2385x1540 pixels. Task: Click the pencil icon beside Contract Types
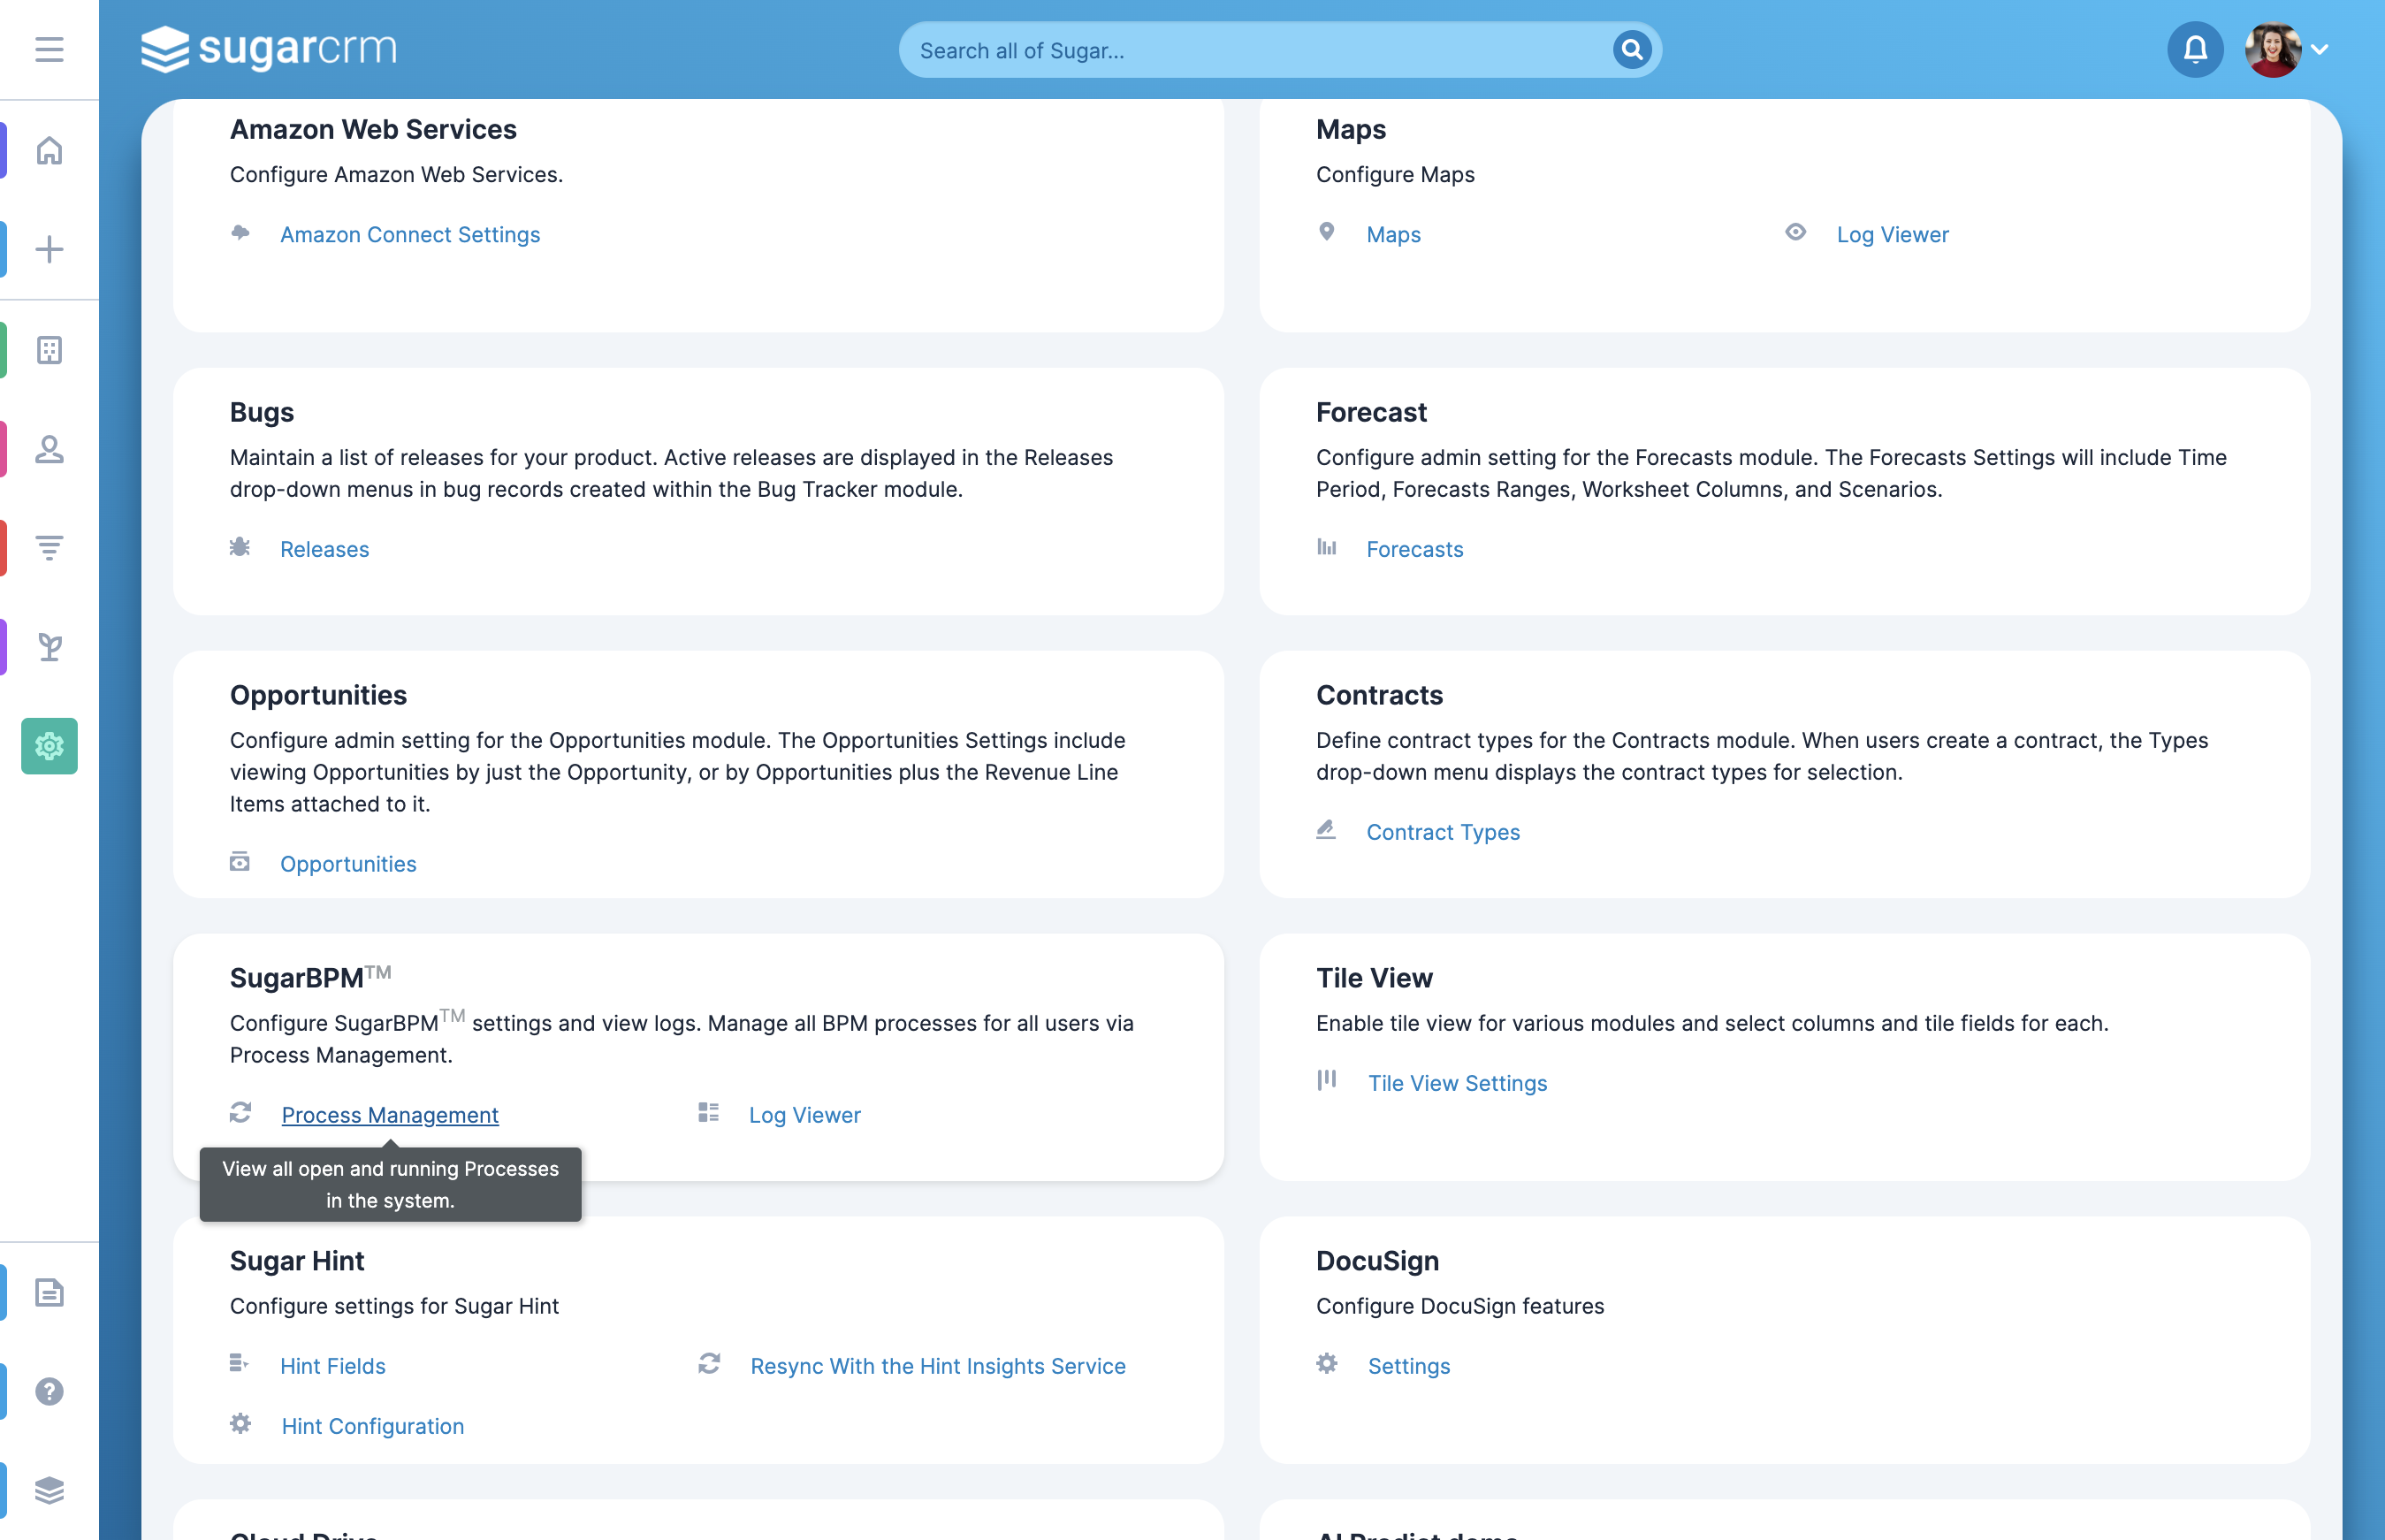1326,830
